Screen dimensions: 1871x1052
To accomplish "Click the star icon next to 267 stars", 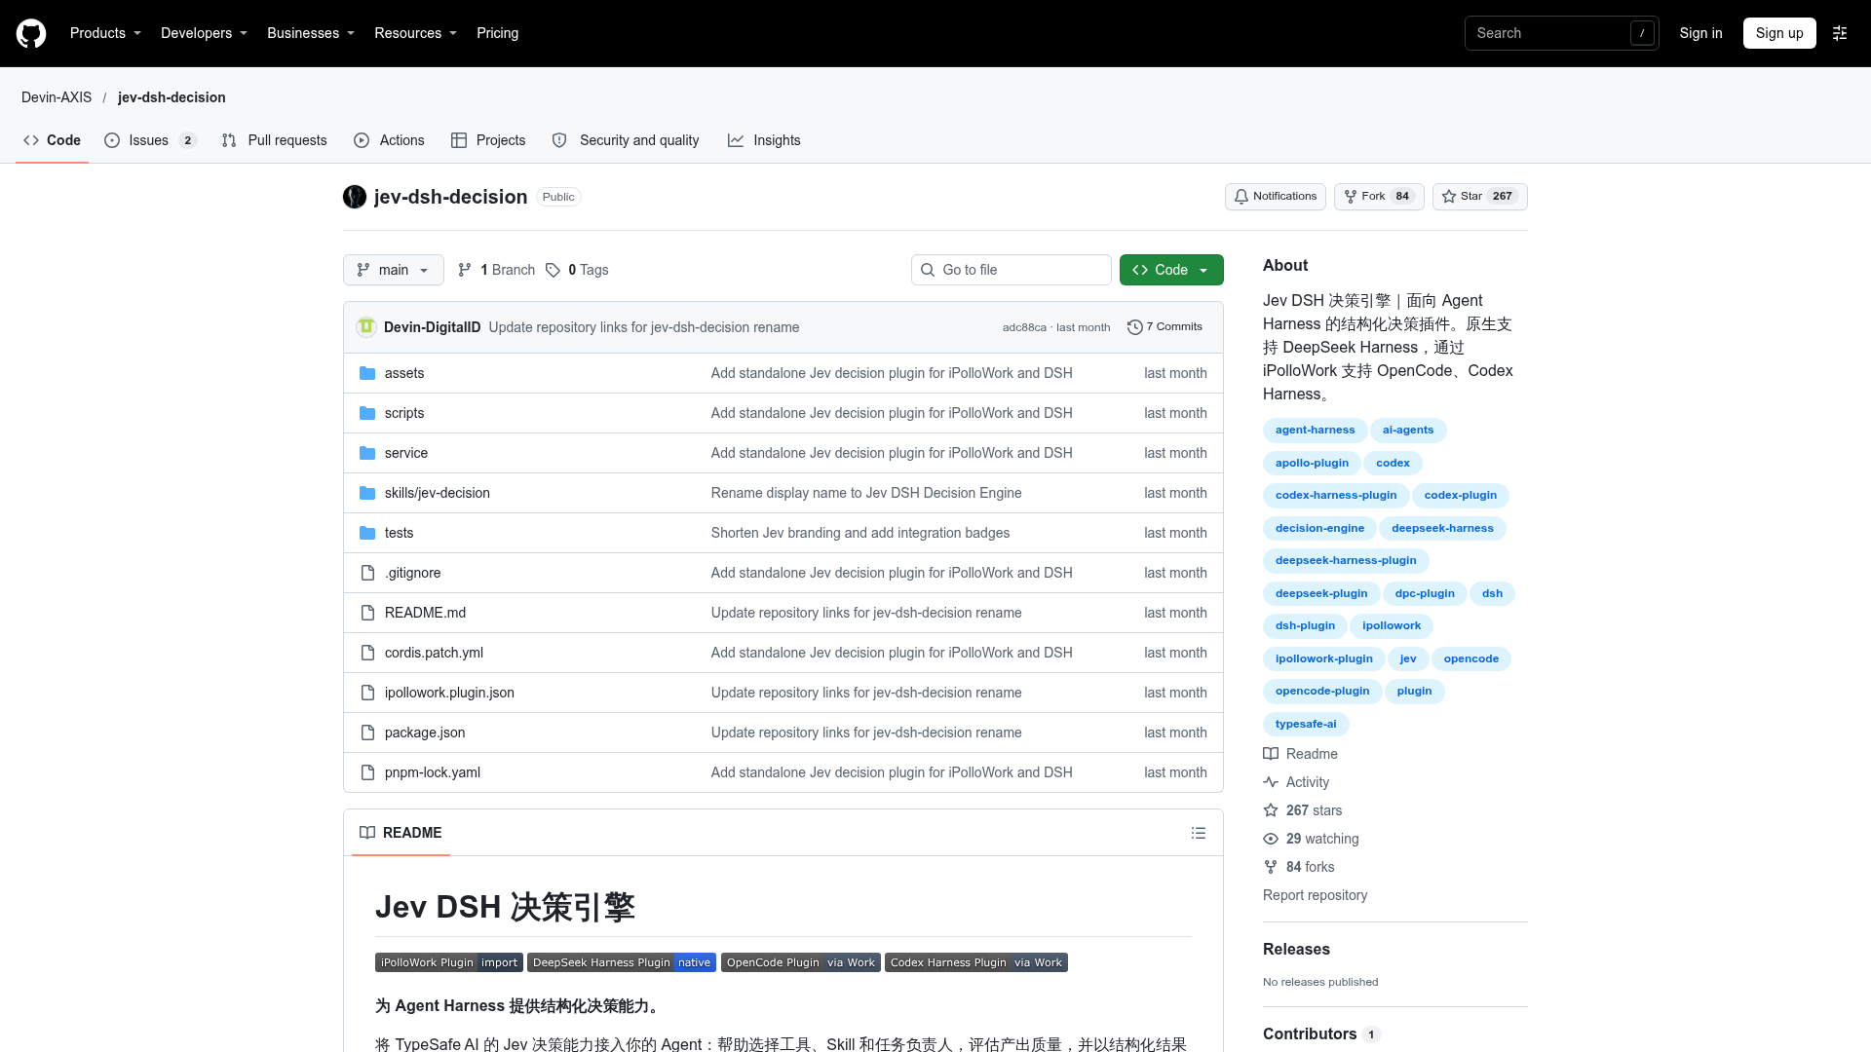I will pos(1271,810).
